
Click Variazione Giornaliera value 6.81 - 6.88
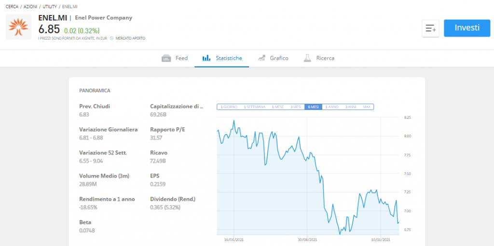91,138
